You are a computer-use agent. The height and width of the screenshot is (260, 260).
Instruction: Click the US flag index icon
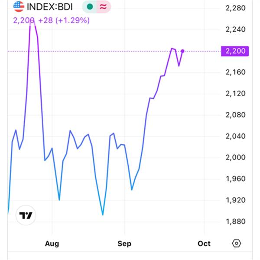coord(19,6)
